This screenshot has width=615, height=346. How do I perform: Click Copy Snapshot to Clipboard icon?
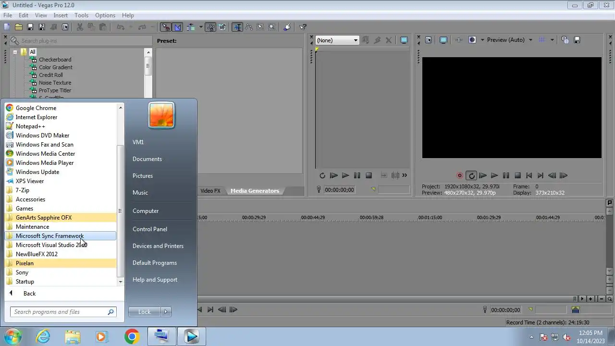click(x=565, y=40)
